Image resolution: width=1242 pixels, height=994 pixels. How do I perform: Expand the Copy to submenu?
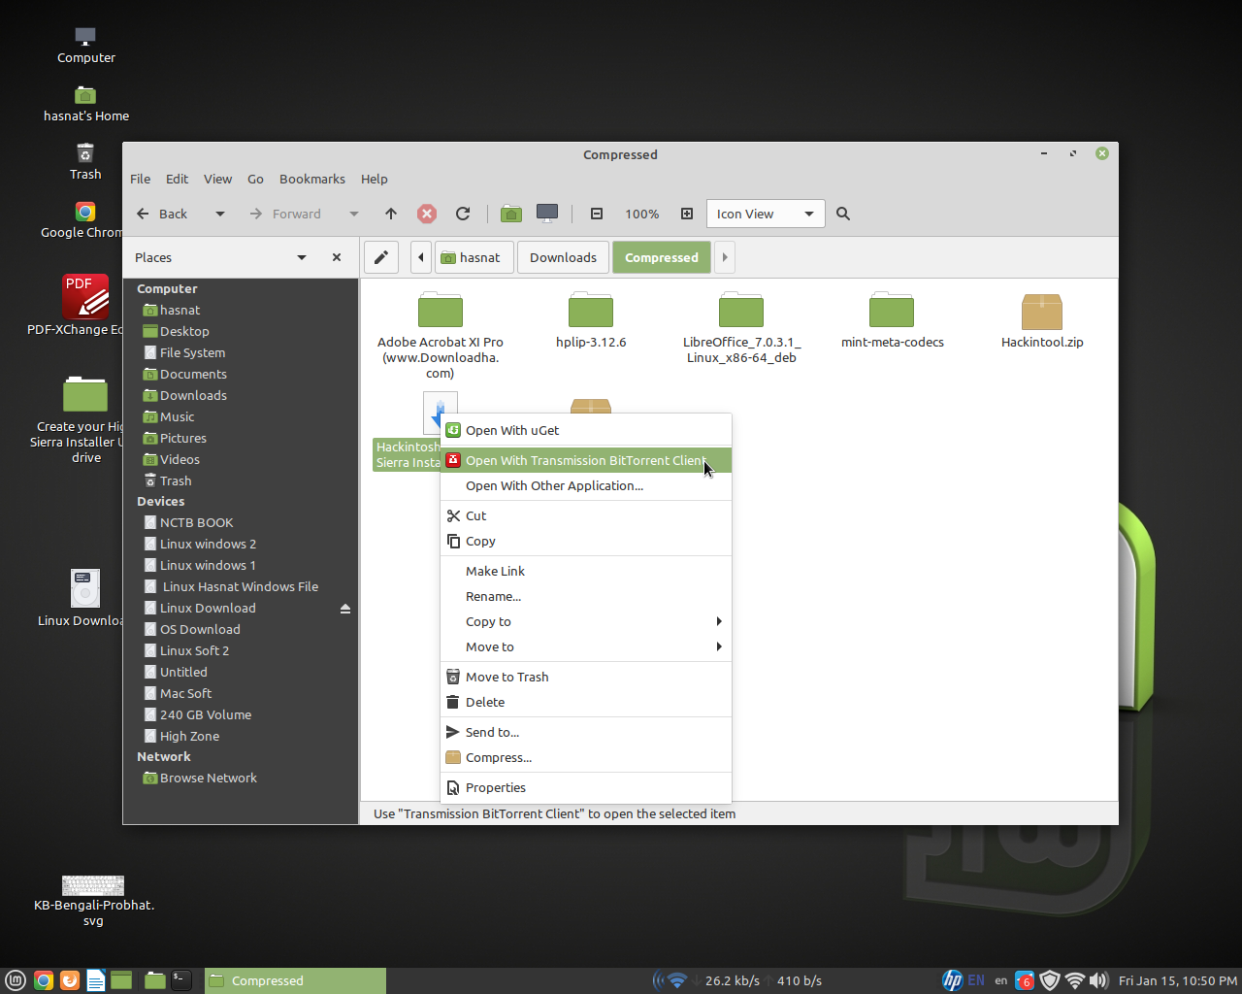[x=586, y=621]
